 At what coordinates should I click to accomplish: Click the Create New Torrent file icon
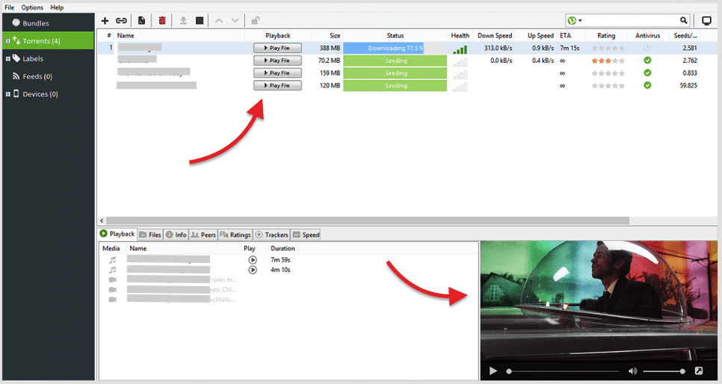[142, 21]
